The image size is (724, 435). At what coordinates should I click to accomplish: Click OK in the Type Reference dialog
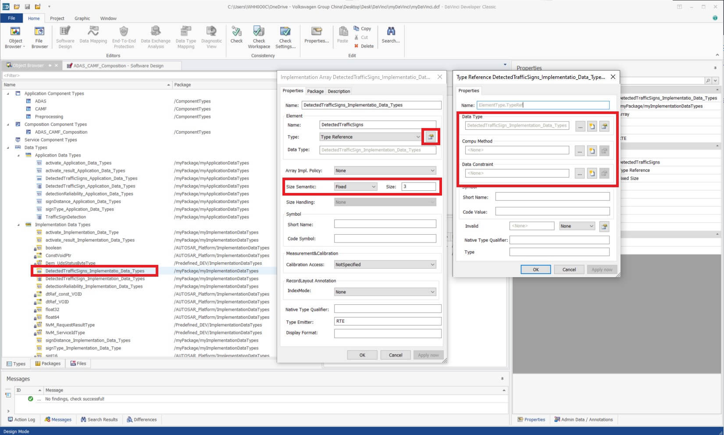[x=535, y=270]
